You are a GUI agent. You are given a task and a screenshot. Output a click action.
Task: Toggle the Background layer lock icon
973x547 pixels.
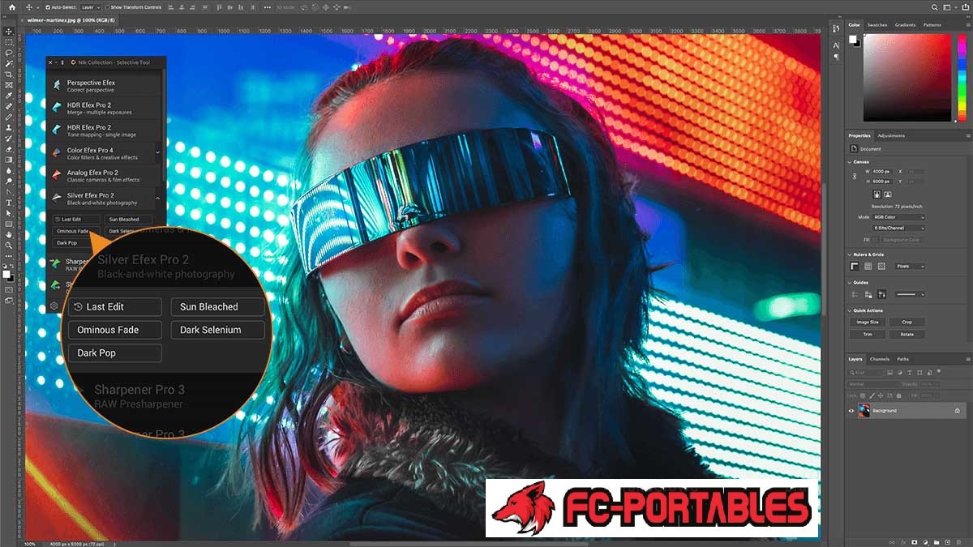[958, 411]
